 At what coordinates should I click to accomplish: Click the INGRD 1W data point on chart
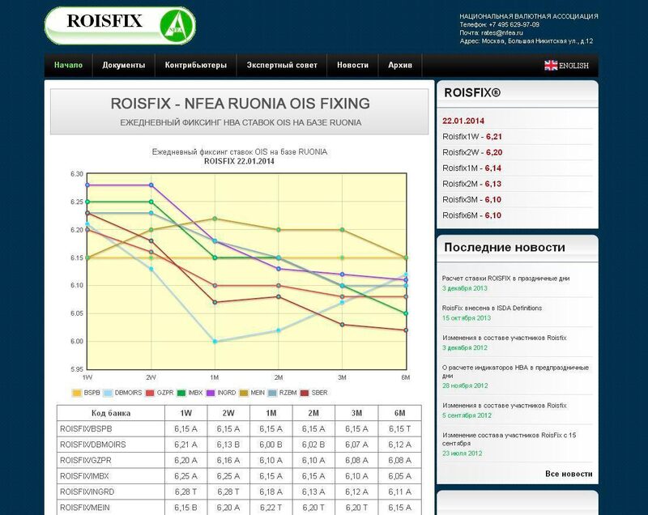coord(87,185)
